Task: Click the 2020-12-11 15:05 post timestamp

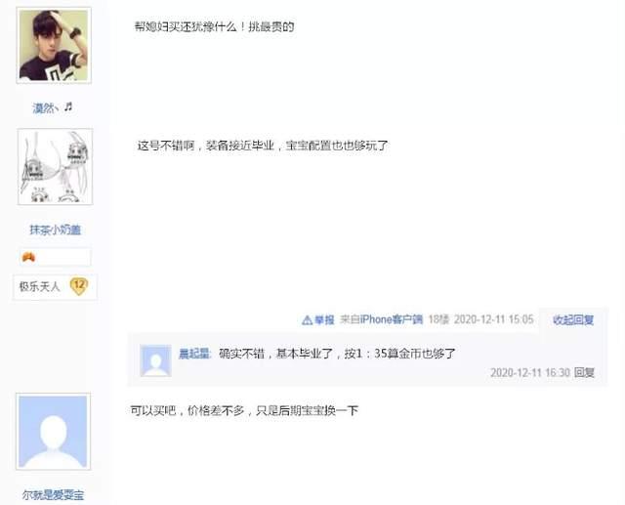Action: click(493, 319)
